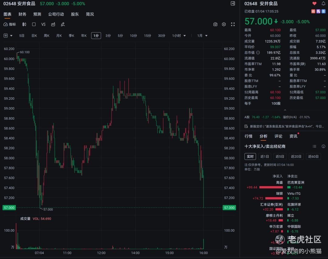Show 近20日 broker data
Viewport: 328px width, 259px height.
tap(296, 157)
